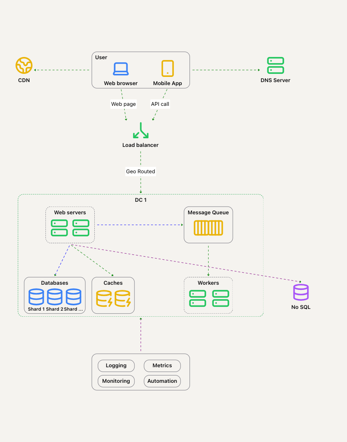The image size is (347, 442).
Task: Select the orange Caches icon
Action: coord(113,299)
